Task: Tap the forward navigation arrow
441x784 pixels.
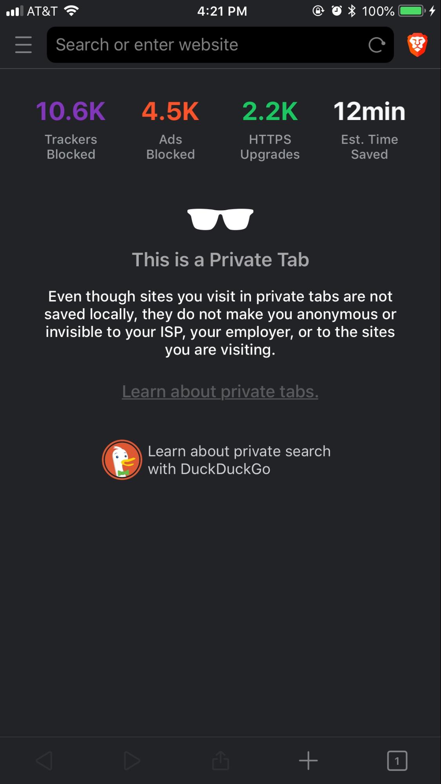Action: pos(132,761)
